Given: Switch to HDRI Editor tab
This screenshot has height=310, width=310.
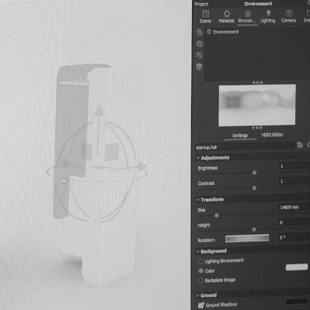Looking at the screenshot, I should pyautogui.click(x=272, y=135).
